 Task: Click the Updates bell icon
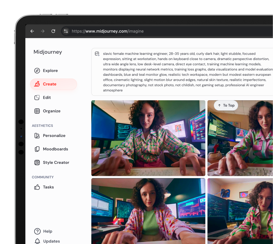[37, 241]
